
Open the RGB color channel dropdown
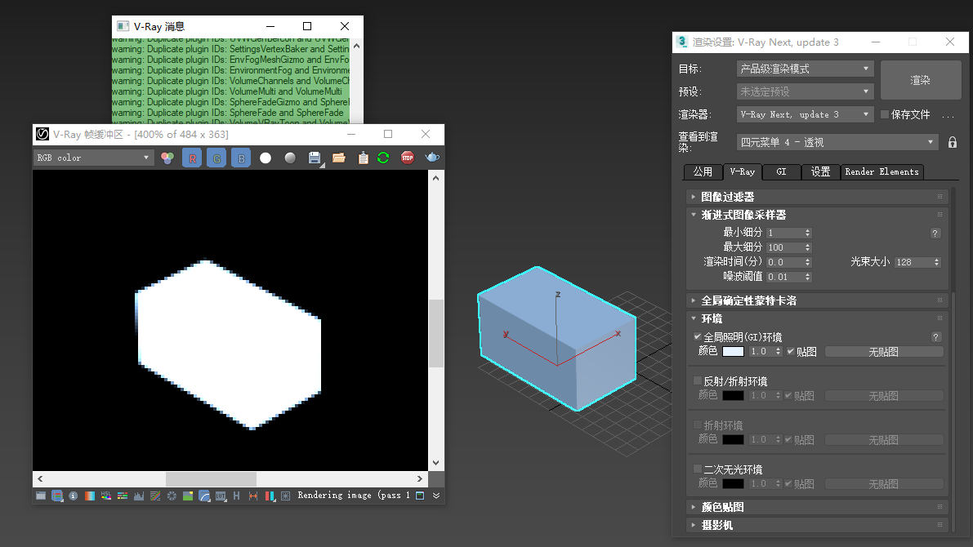point(93,158)
